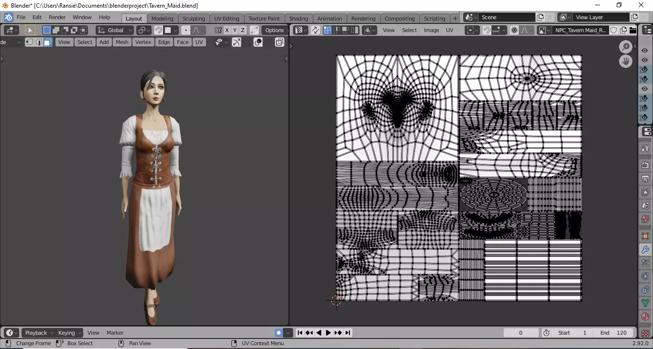The image size is (653, 349).
Task: Open UV editor pivot dropdown
Action: click(x=472, y=30)
